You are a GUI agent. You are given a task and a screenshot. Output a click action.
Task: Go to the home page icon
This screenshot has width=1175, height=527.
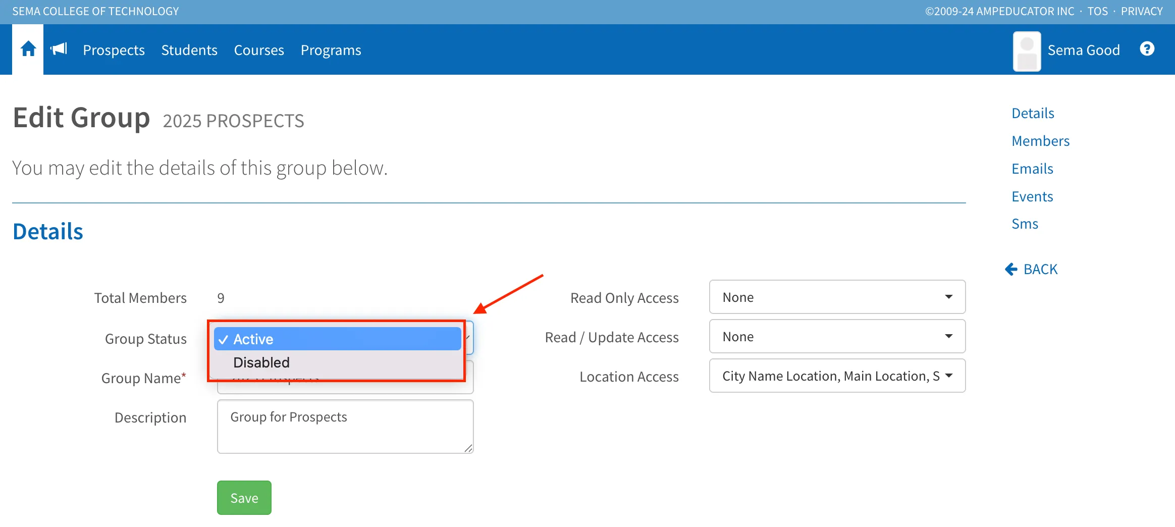[28, 49]
